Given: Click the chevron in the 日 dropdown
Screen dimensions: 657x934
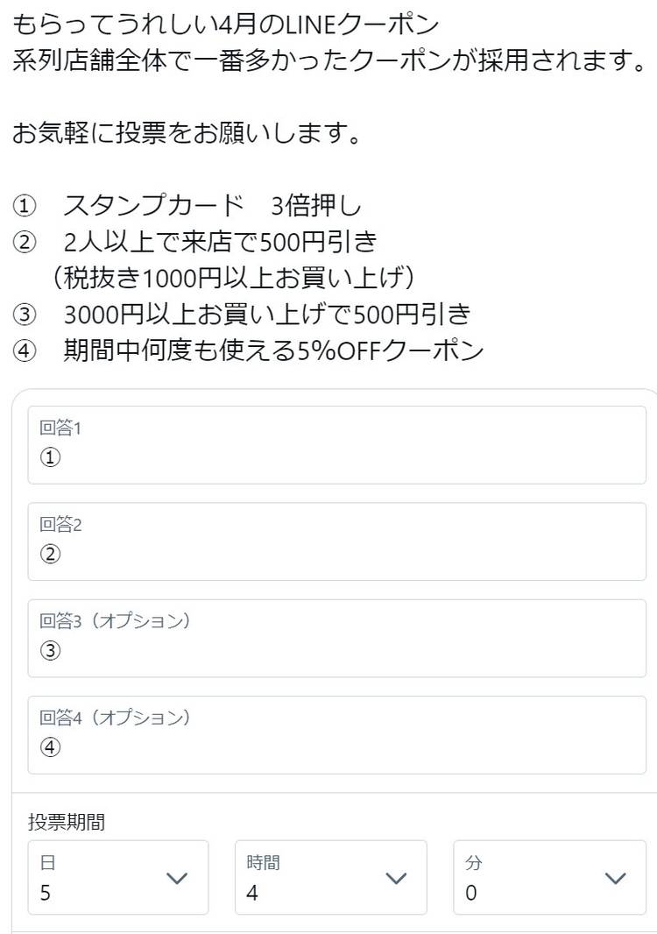Looking at the screenshot, I should tap(177, 878).
